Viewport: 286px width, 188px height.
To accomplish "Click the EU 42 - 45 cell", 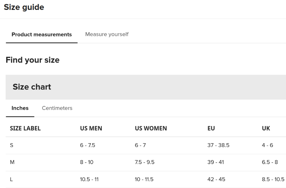I will click(x=216, y=179).
